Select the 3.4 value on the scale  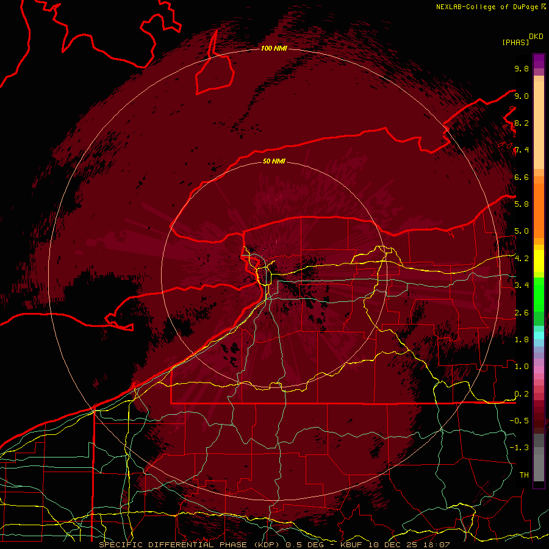522,285
